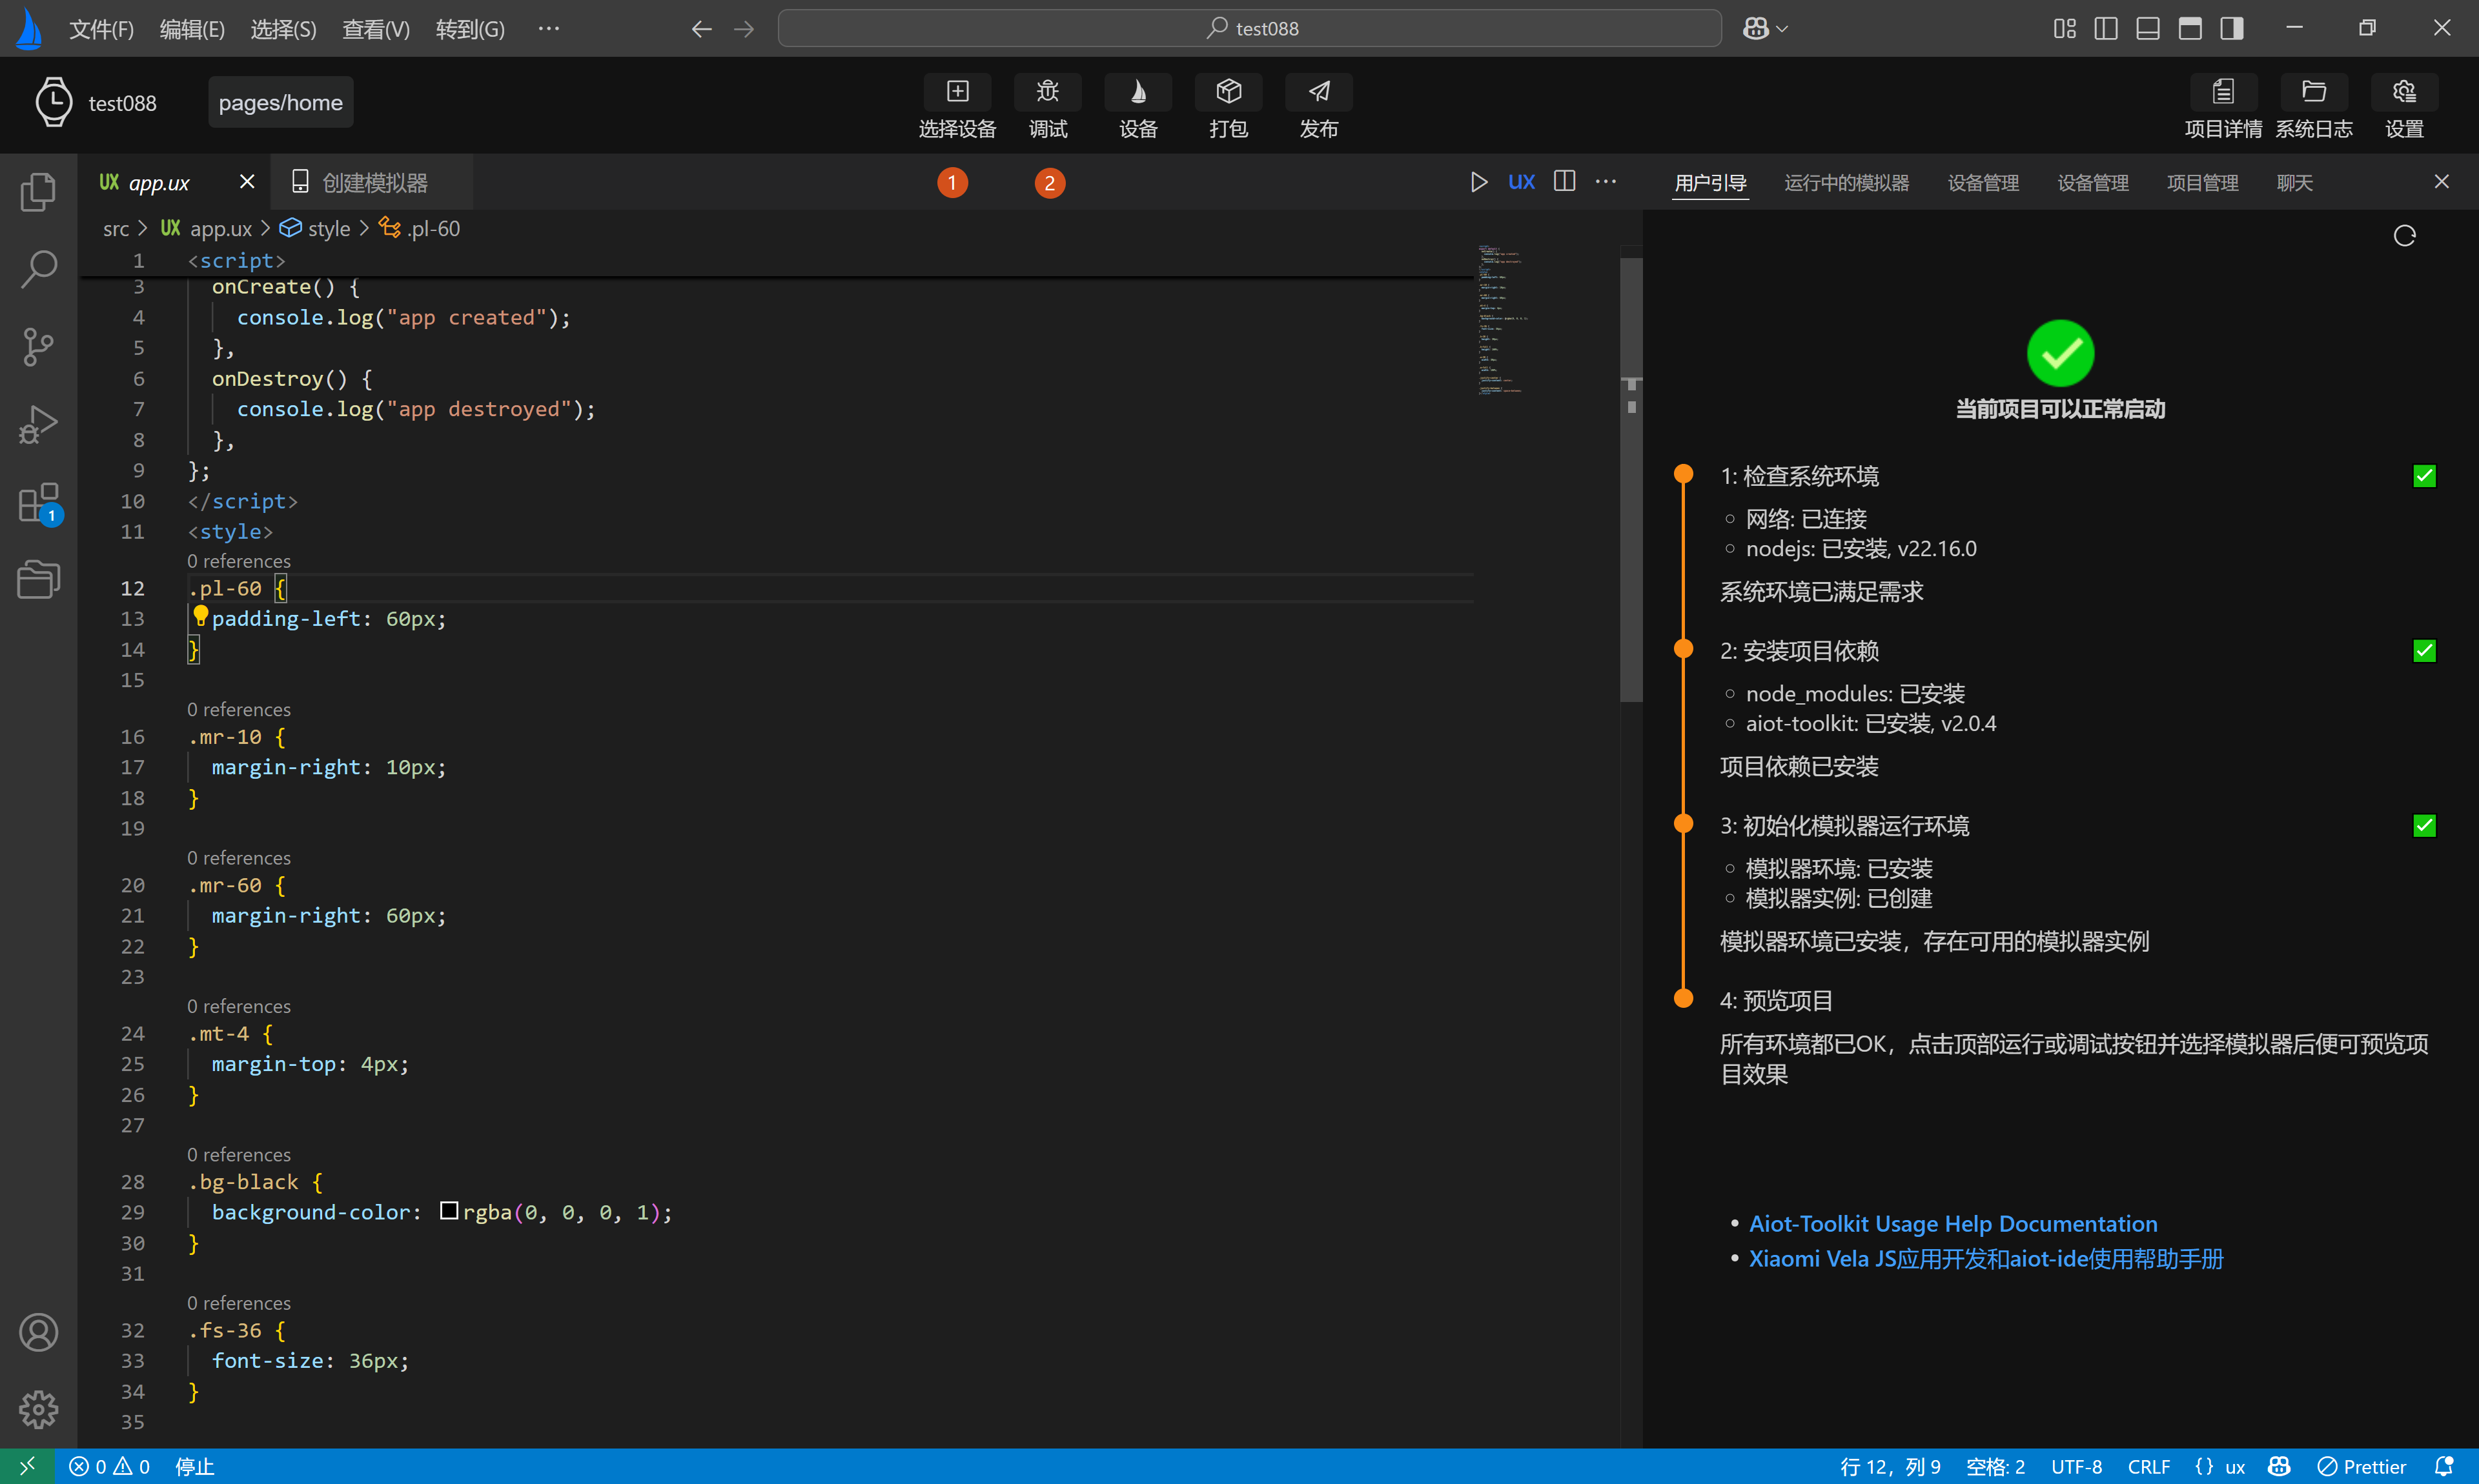Click the split editor icon
Viewport: 2479px width, 1484px height.
click(1564, 182)
